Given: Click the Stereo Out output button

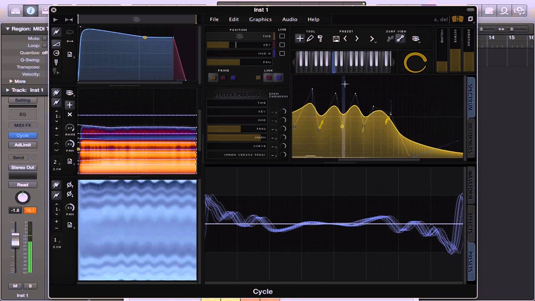Looking at the screenshot, I should pos(23,167).
